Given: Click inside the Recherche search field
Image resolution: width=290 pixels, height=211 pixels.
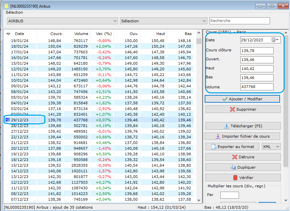Looking at the screenshot, I should [240, 21].
